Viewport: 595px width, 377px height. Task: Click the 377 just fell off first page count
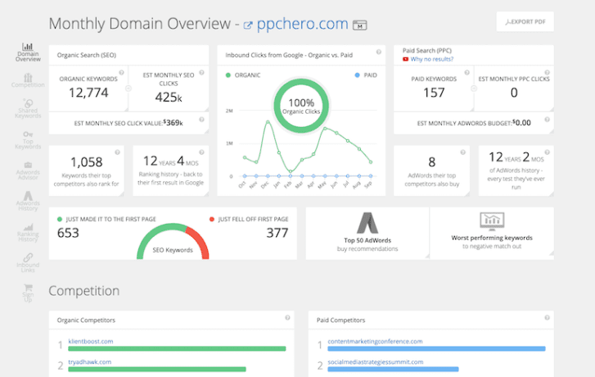tap(277, 233)
